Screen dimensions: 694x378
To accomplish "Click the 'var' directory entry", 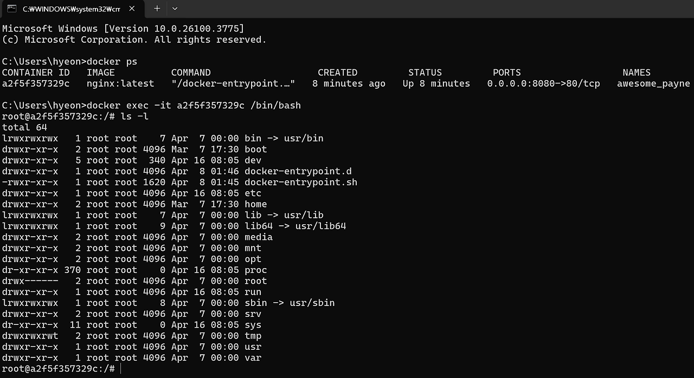I will tap(253, 357).
